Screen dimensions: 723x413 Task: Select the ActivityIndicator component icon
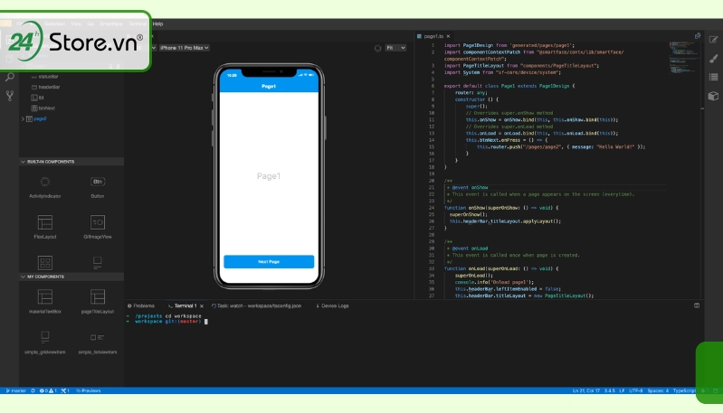tap(44, 182)
